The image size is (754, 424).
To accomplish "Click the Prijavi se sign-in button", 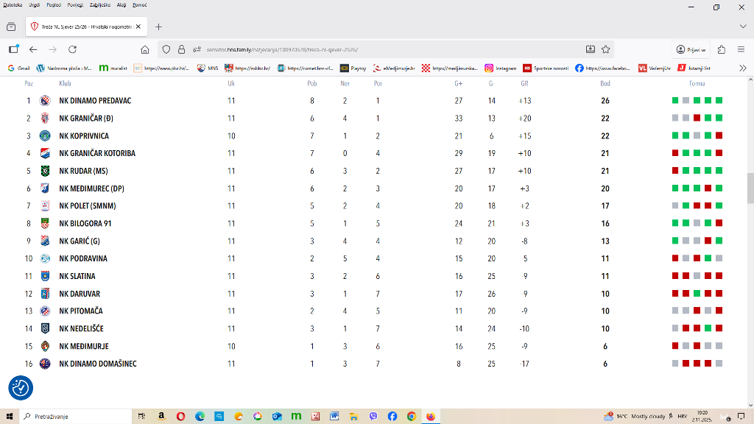I will pyautogui.click(x=691, y=49).
